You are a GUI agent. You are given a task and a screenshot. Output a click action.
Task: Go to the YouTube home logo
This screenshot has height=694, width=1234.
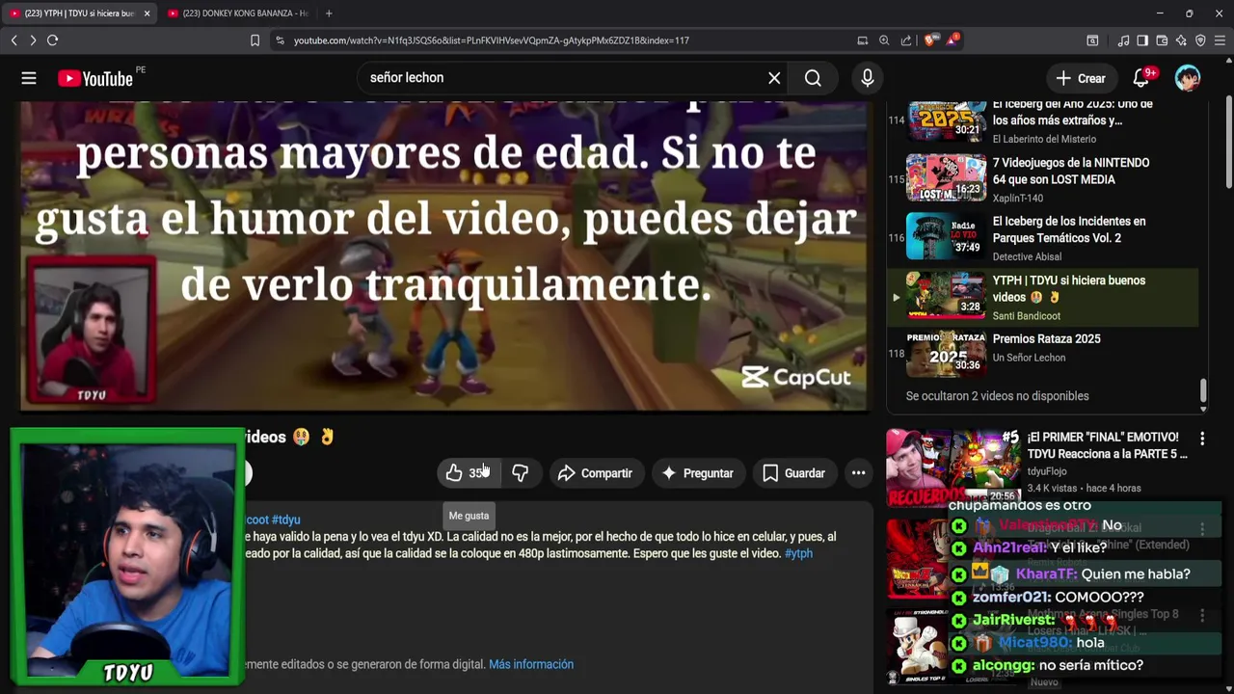point(94,78)
